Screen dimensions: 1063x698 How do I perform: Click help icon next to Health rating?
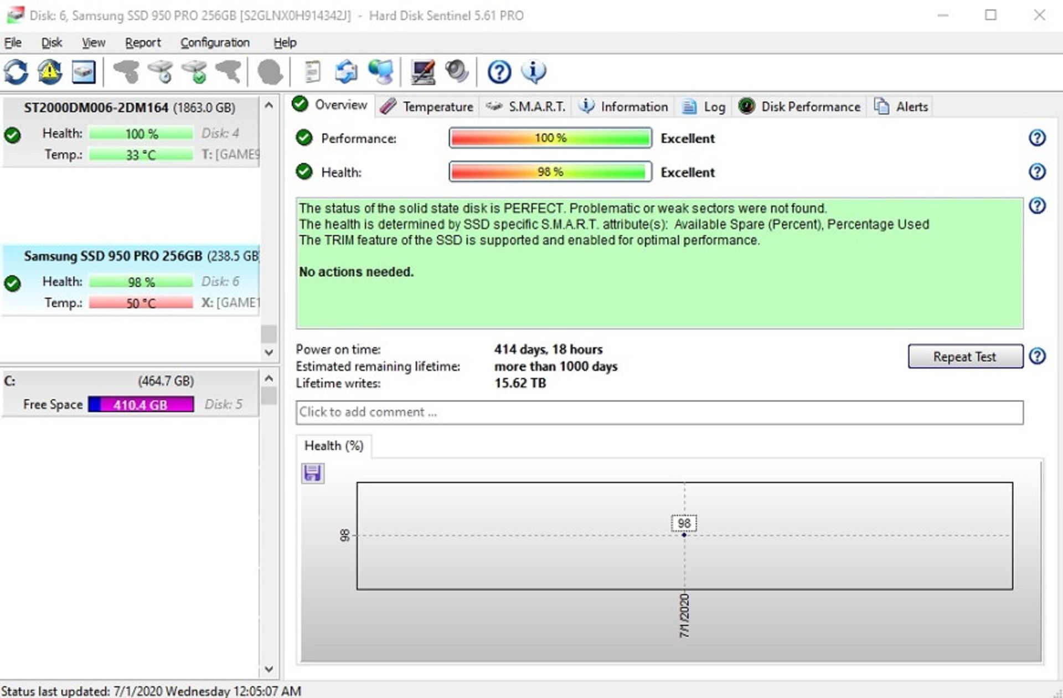pos(1037,172)
